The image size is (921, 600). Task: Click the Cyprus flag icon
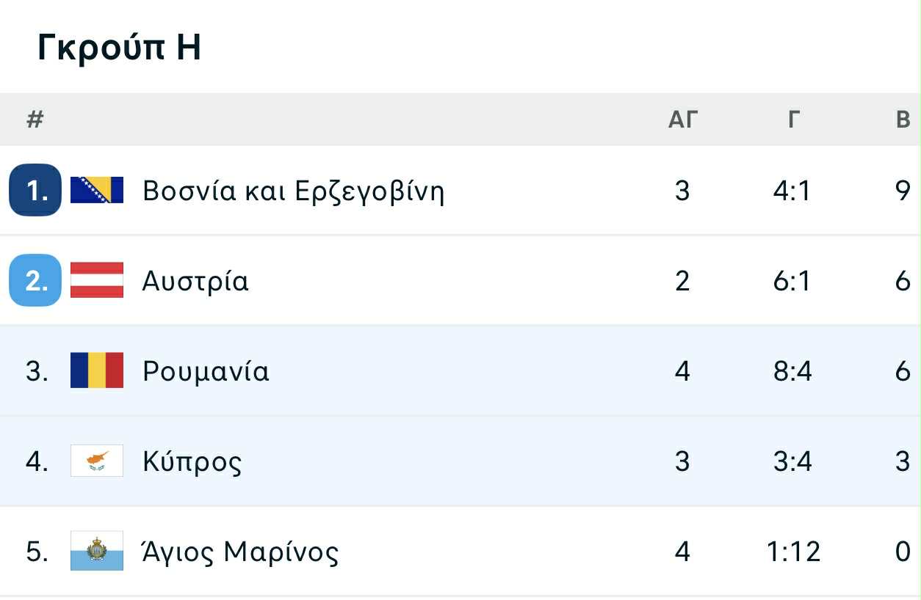click(97, 461)
